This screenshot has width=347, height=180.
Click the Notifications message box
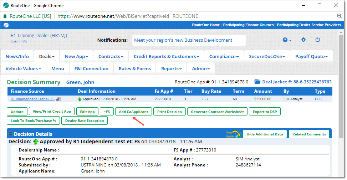coord(189,40)
